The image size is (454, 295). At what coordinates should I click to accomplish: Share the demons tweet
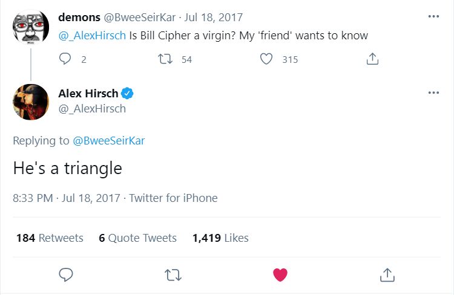pos(372,59)
